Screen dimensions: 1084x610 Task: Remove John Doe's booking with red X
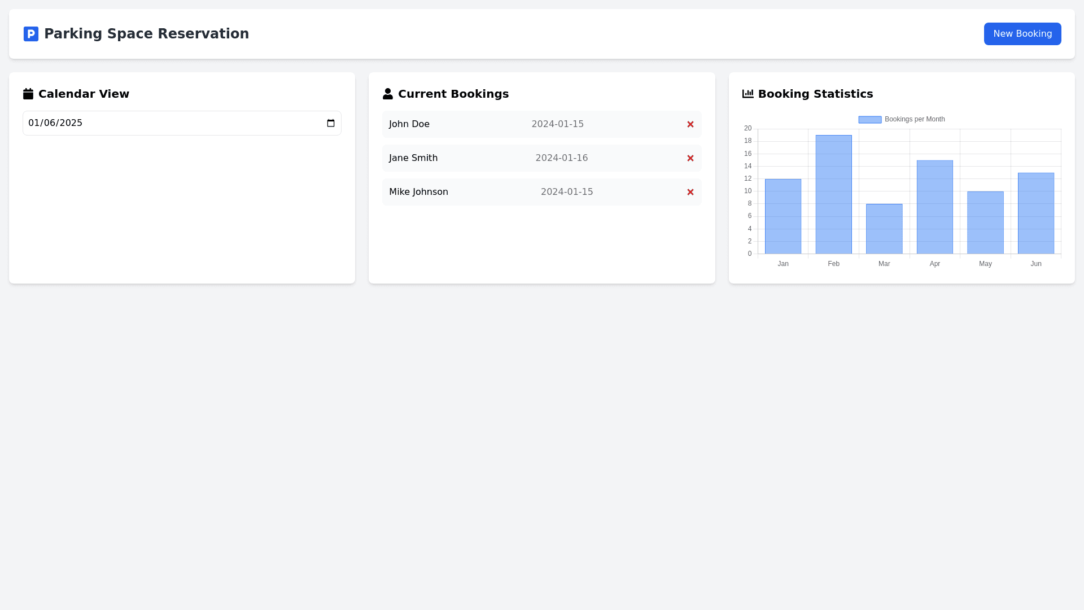click(690, 124)
